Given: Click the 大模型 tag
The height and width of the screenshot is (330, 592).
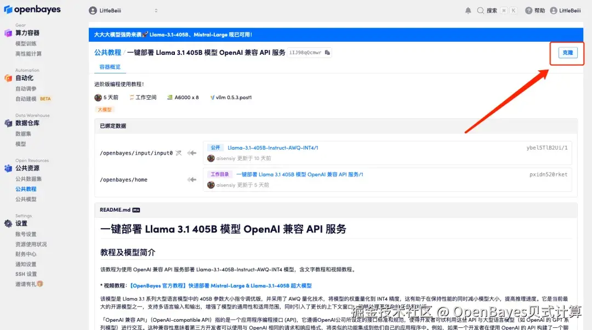Looking at the screenshot, I should (105, 110).
